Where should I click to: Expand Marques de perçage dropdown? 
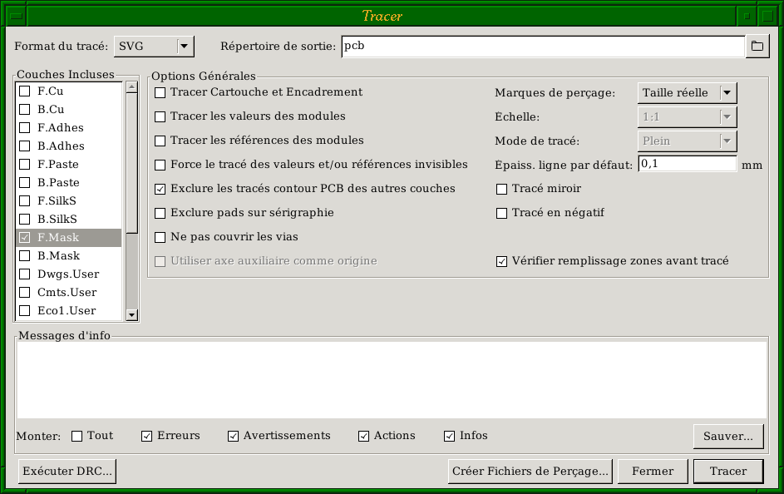click(727, 93)
